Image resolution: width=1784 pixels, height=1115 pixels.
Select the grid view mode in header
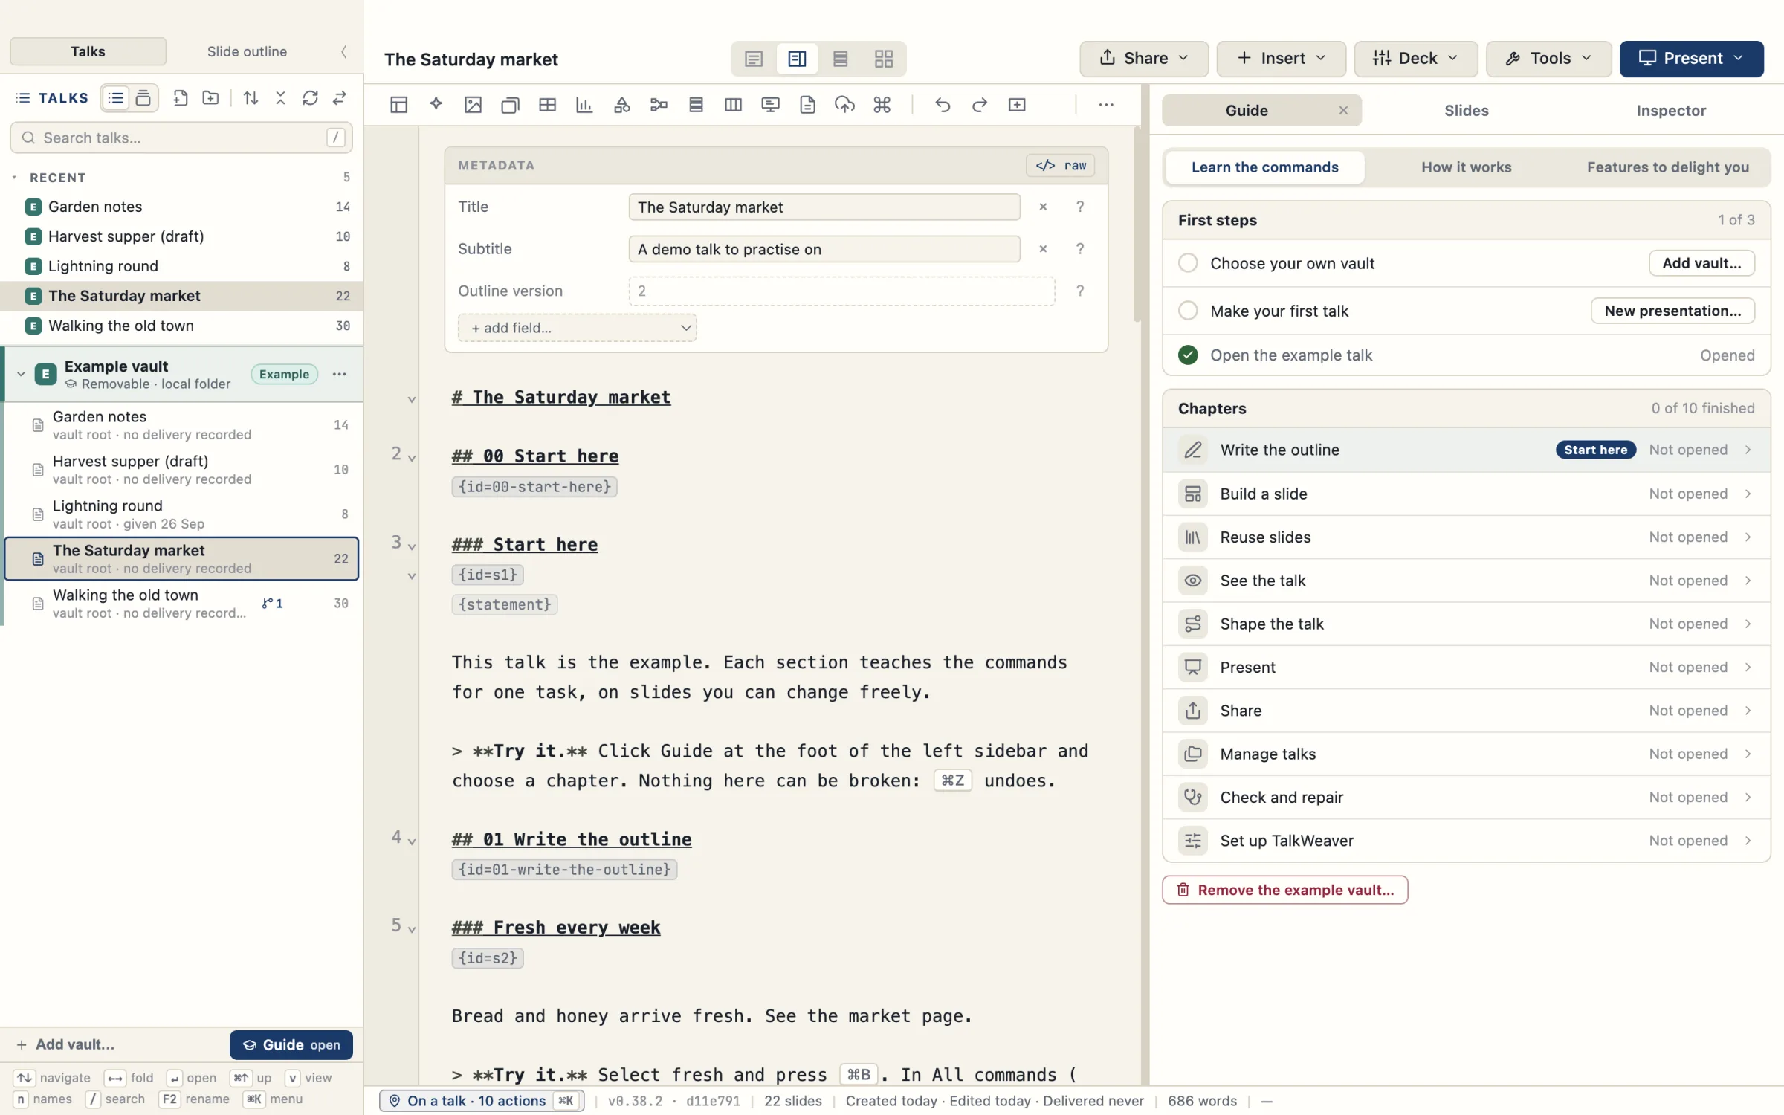point(883,59)
